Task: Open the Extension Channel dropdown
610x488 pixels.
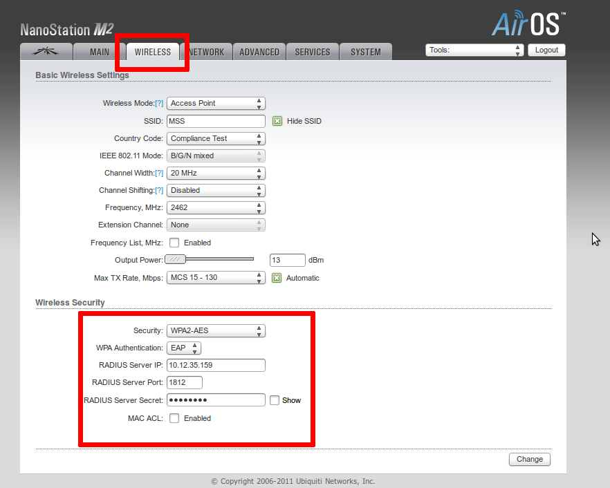Action: tap(216, 225)
